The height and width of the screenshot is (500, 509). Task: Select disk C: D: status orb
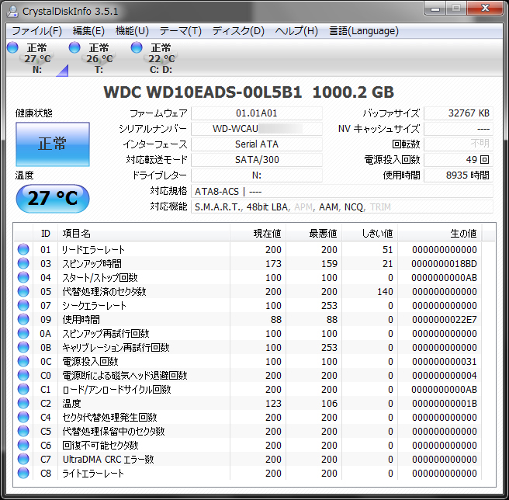[137, 47]
